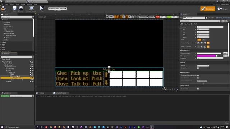Toggle lock icon for Size Box row
Viewport: 230px width, 129px height.
(x=31, y=63)
